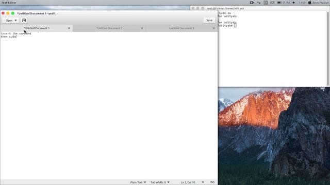
Task: Click the screen recorder camera icon in top bar
Action: (x=252, y=3)
